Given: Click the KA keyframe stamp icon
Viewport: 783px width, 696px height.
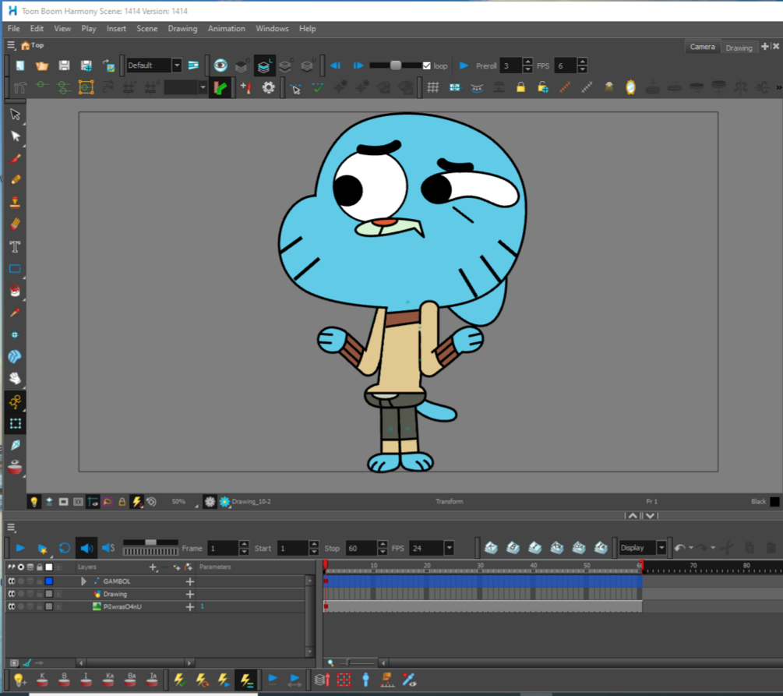Looking at the screenshot, I should (108, 680).
